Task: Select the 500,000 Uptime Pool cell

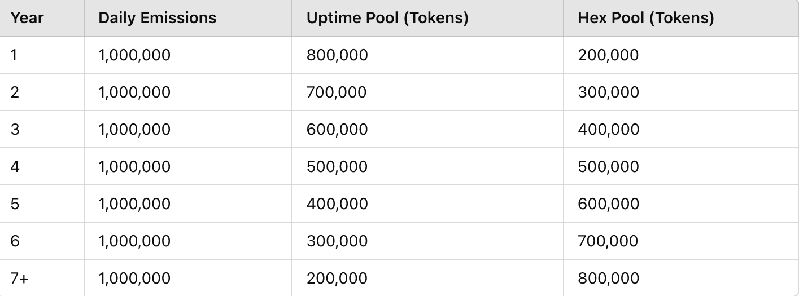Action: (x=337, y=167)
